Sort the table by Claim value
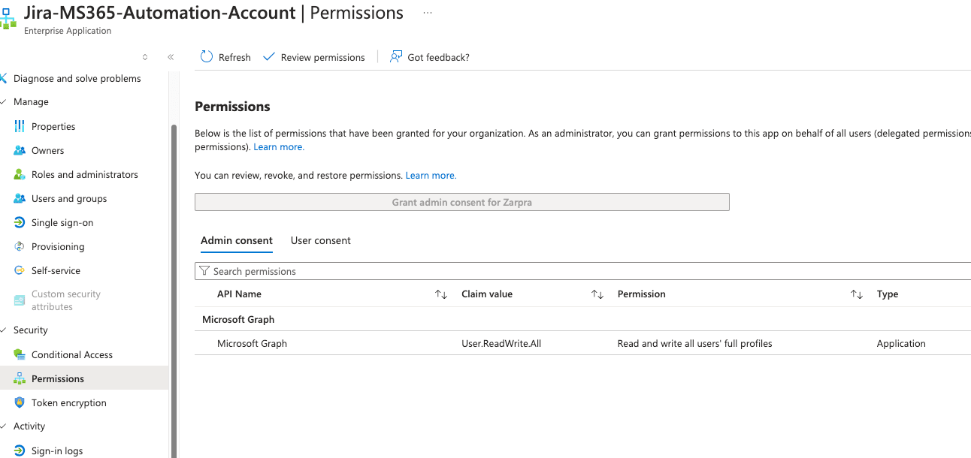Image resolution: width=971 pixels, height=458 pixels. (x=597, y=294)
